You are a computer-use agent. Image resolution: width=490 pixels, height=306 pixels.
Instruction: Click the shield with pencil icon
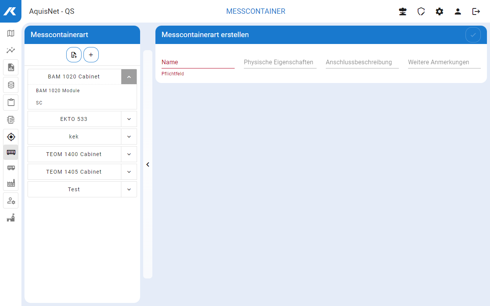pos(421,11)
